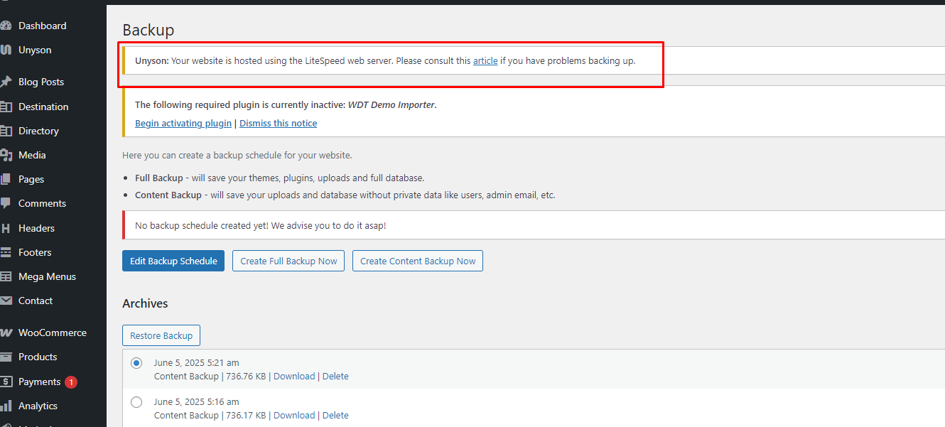
Task: Go to Pages menu label
Action: pyautogui.click(x=31, y=179)
